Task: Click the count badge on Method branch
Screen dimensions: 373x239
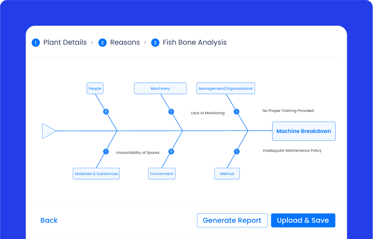Action: 236,151
